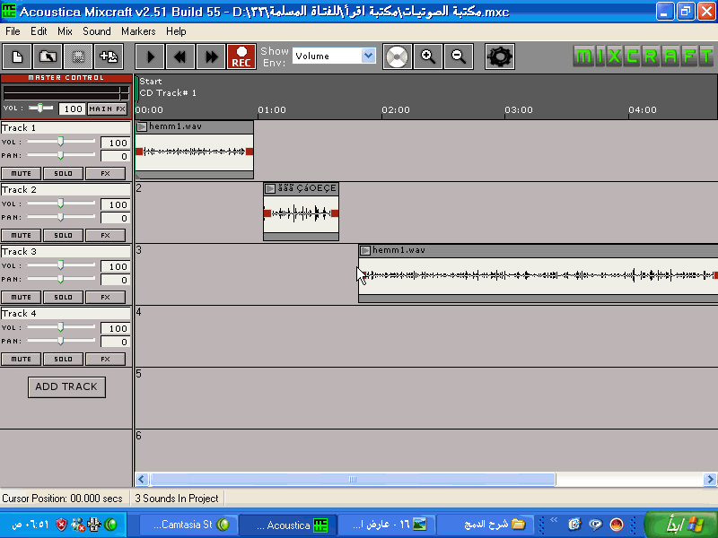Click the grayed-out save disk icon
718x538 pixels.
(x=78, y=56)
